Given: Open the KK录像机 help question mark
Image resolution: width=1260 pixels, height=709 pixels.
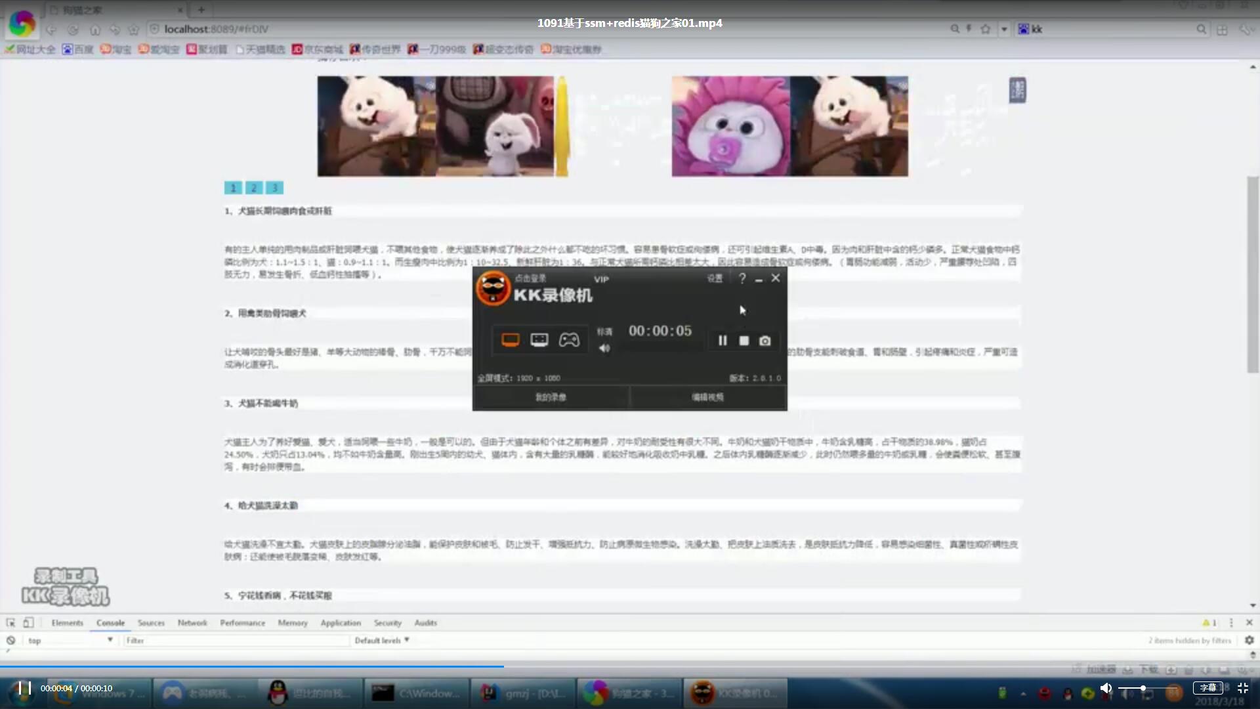Looking at the screenshot, I should click(x=742, y=278).
